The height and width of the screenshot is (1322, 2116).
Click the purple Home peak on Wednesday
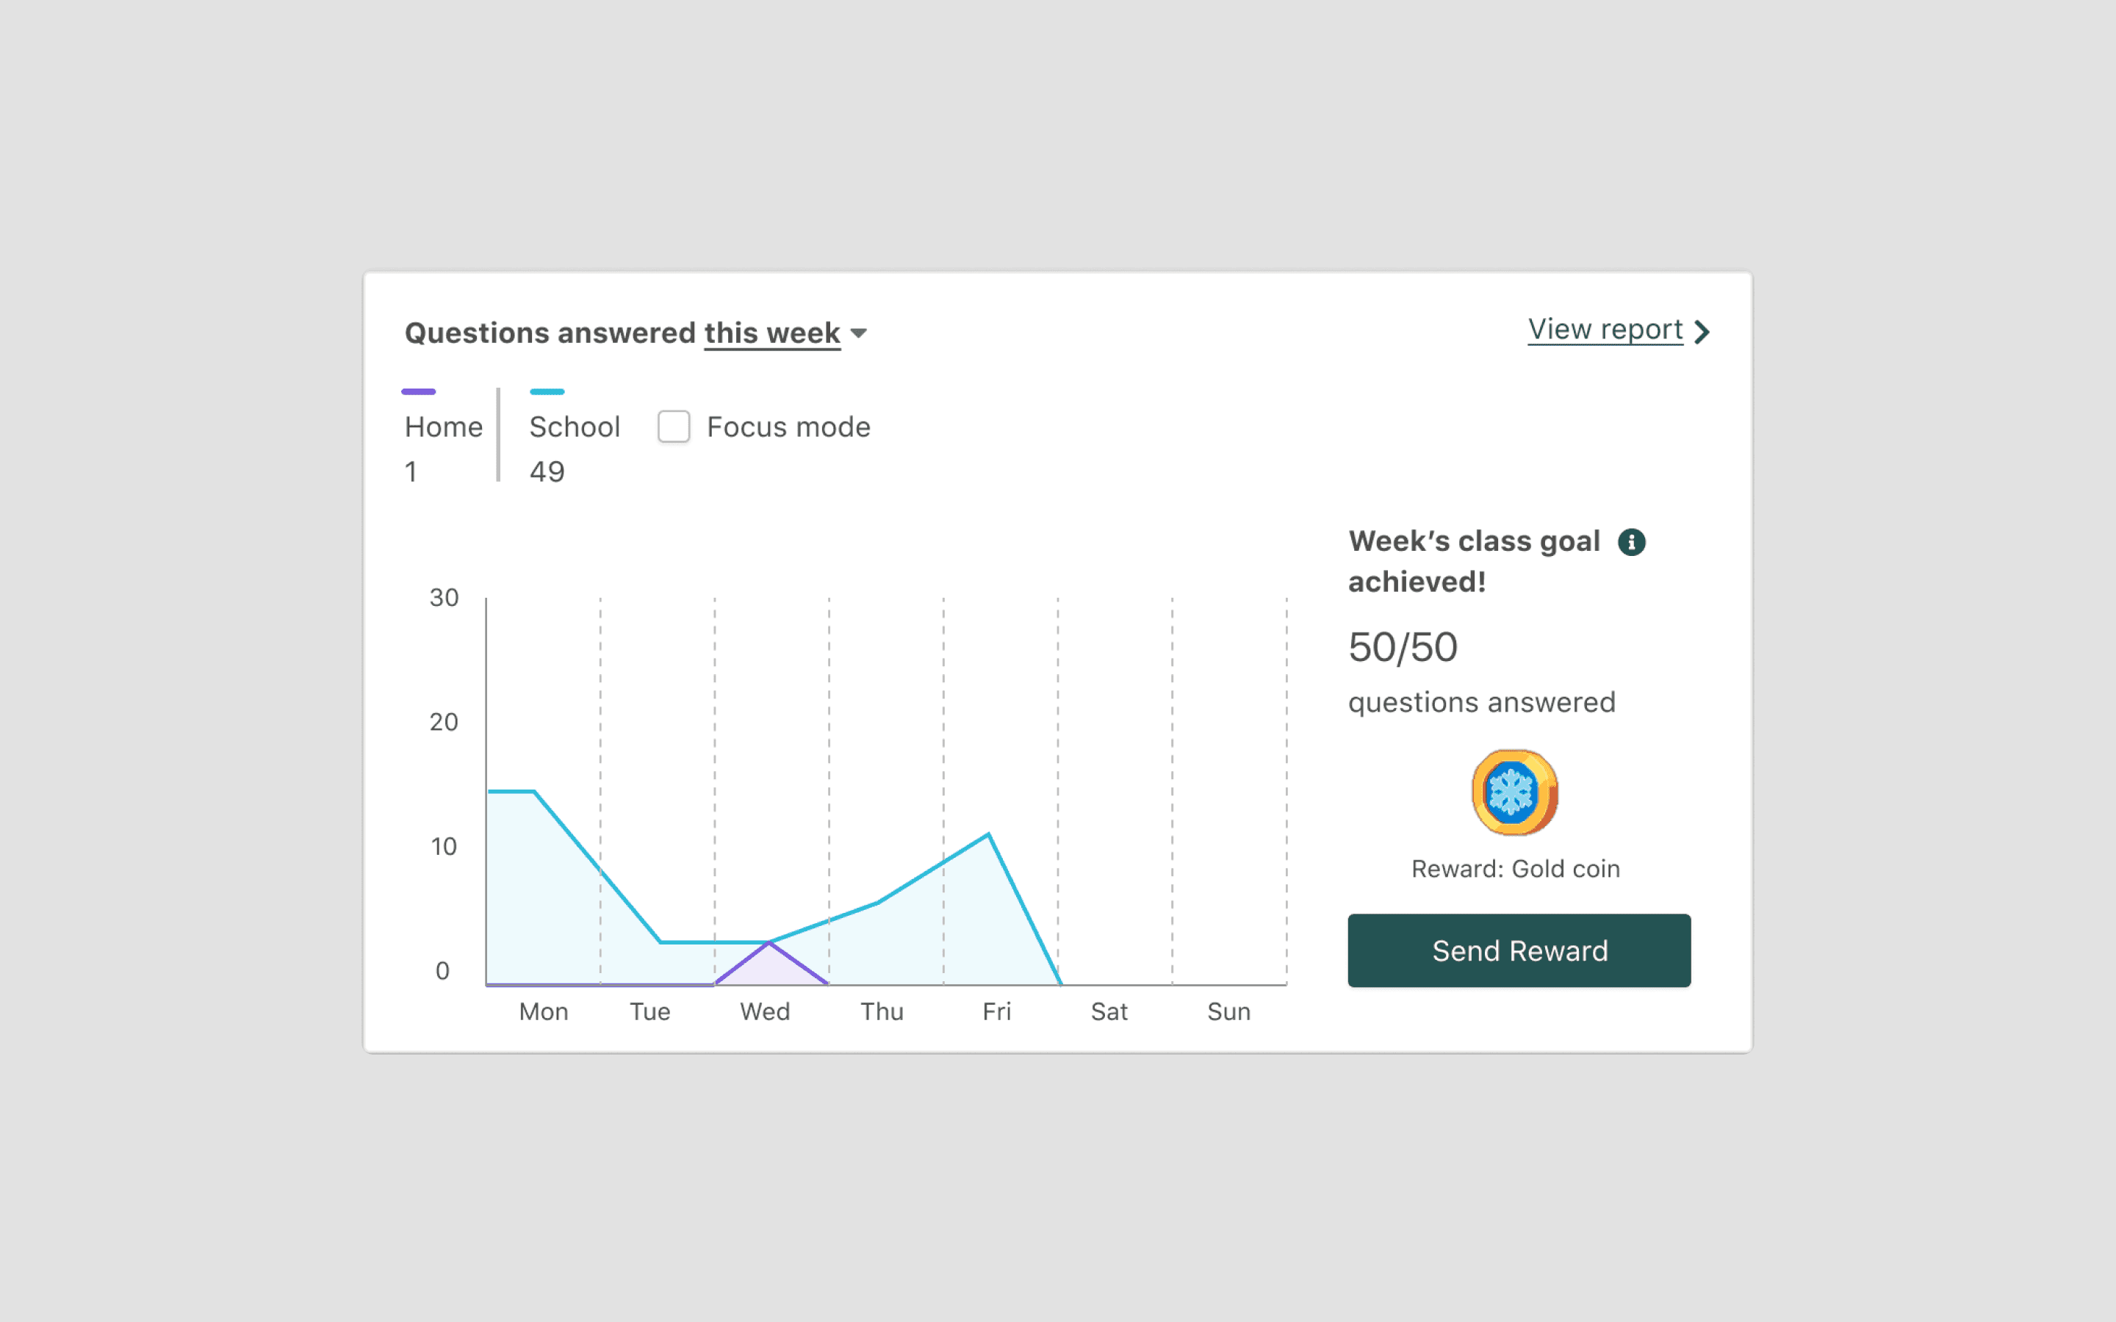(x=769, y=944)
